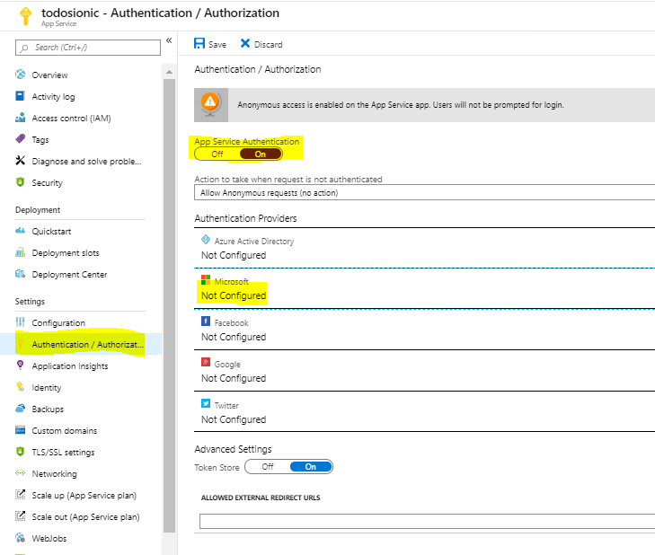
Task: Select Authentication / Authorization menu item
Action: (x=81, y=344)
